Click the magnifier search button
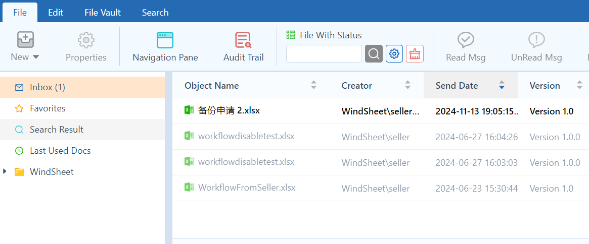Viewport: 589px width, 244px height. pos(374,54)
